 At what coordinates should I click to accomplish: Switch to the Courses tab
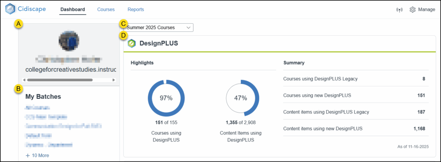106,9
